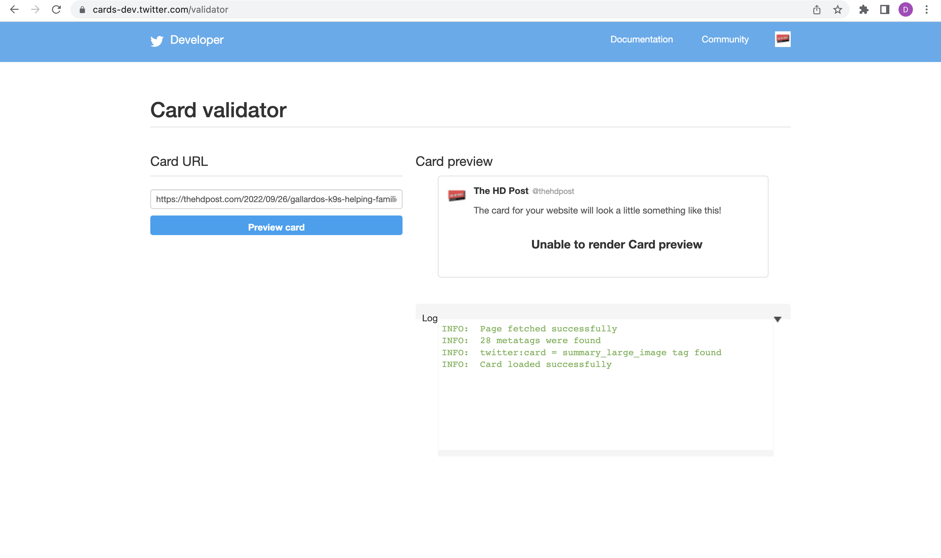Open the browser extensions puzzle icon
This screenshot has height=558, width=941.
pos(864,10)
